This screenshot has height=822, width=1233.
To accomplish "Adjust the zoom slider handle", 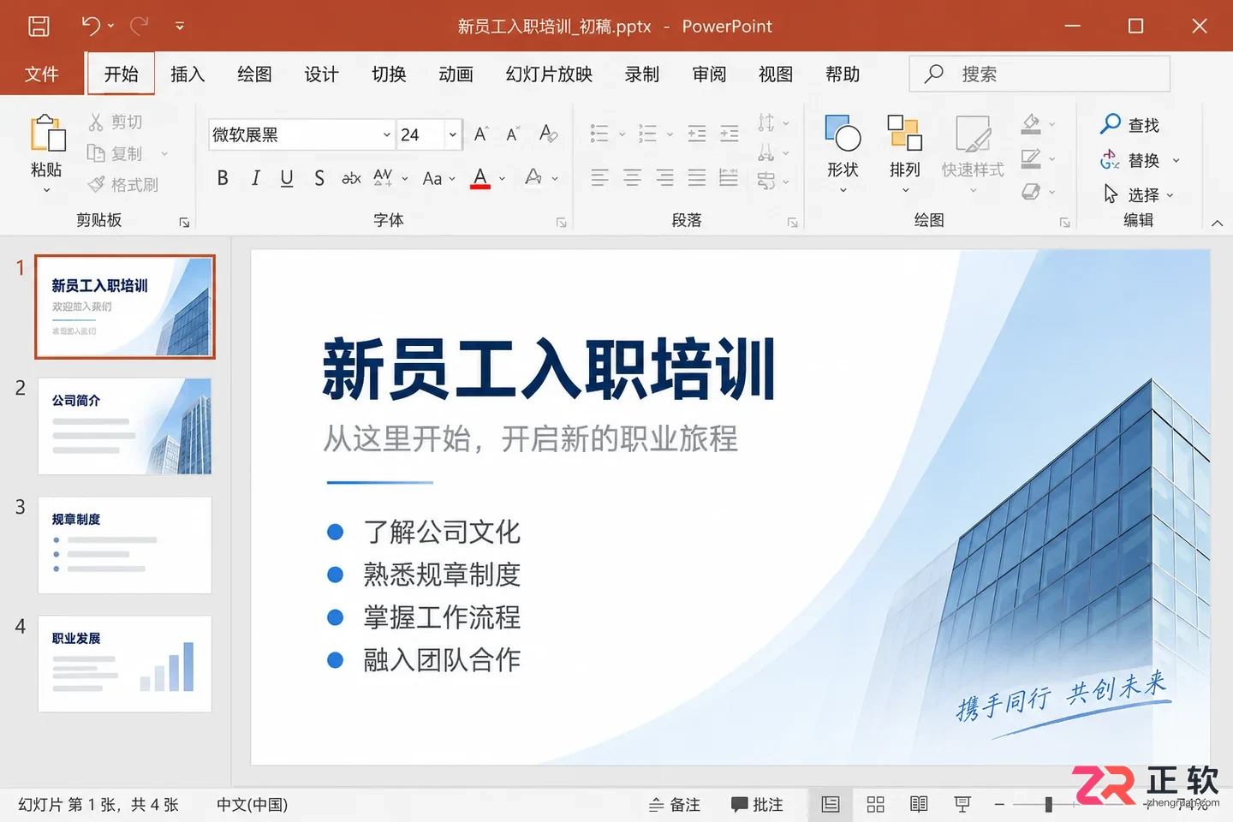I will pyautogui.click(x=1049, y=804).
